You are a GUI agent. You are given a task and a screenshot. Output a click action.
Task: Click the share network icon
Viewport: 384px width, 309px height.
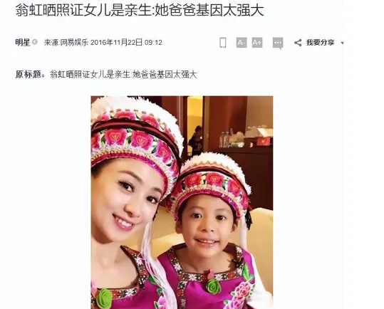coord(298,43)
